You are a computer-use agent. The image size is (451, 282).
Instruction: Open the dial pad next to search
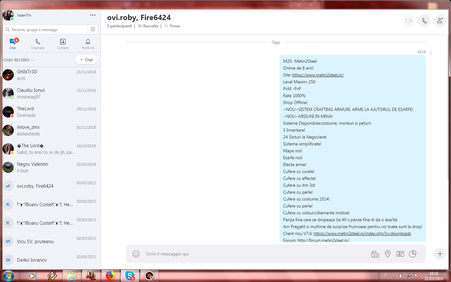point(93,30)
